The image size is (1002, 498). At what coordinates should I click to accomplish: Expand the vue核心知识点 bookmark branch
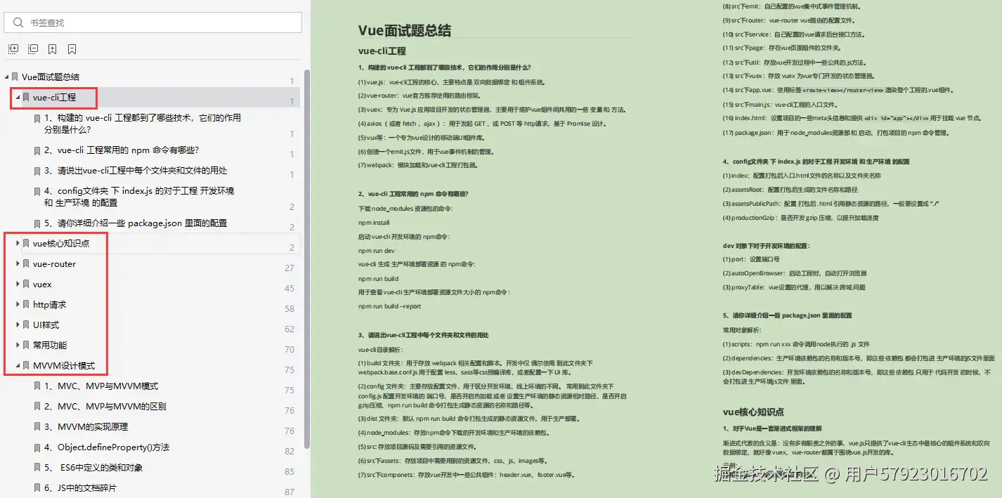pos(18,243)
